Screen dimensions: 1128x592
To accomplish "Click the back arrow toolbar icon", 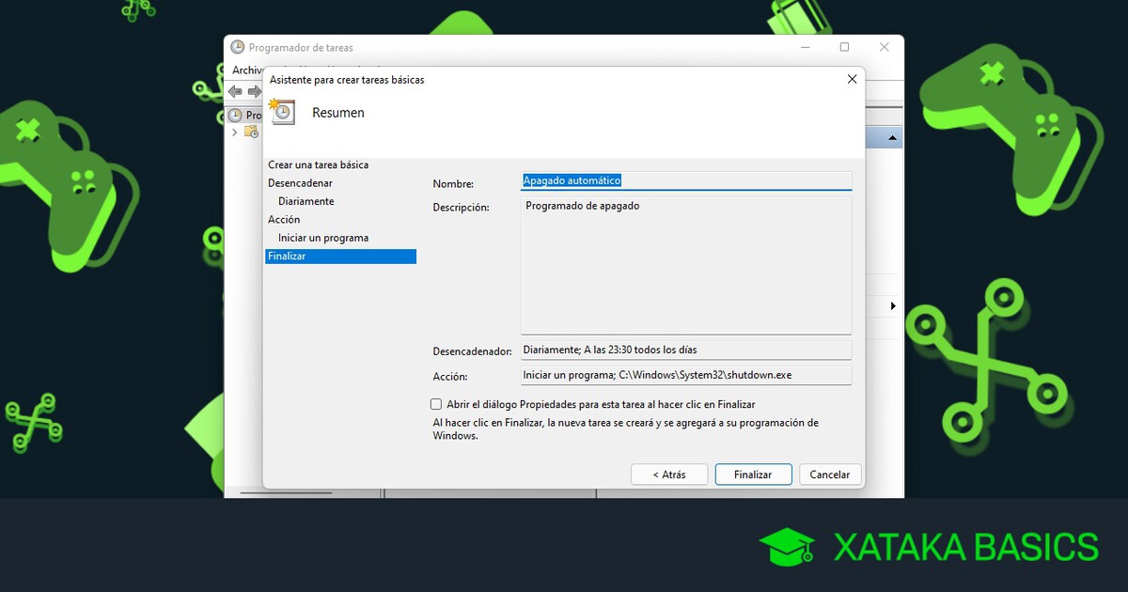I will click(235, 91).
